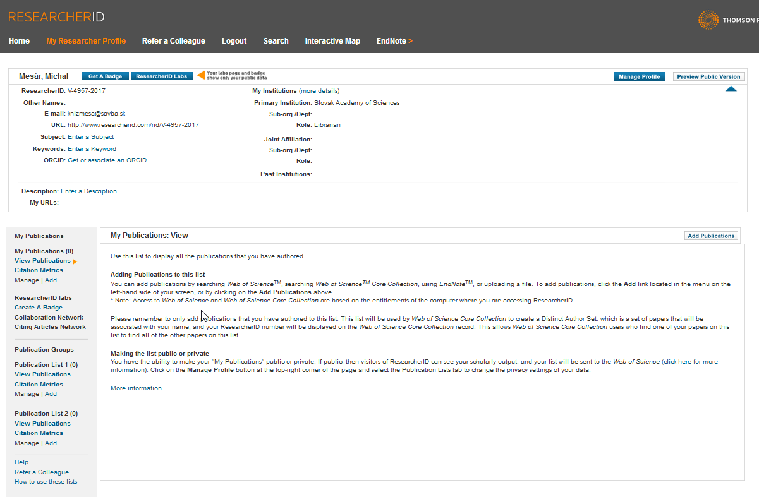Click Refer a Colleague in the sidebar

(42, 472)
